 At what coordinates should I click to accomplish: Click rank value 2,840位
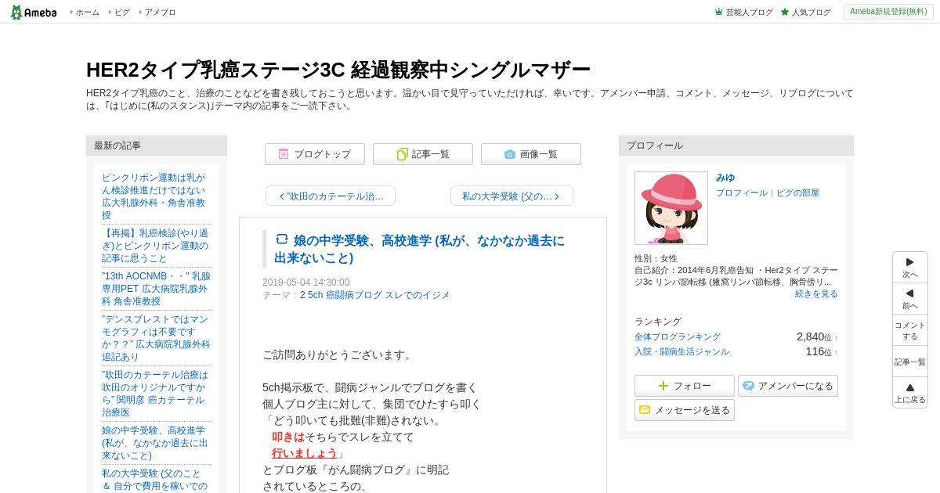[815, 336]
